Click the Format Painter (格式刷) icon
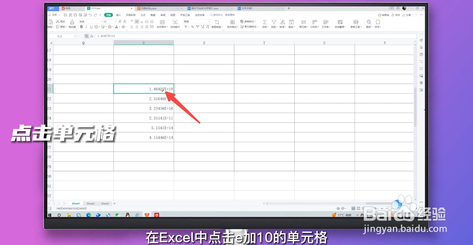The width and height of the screenshot is (473, 245). [72, 22]
